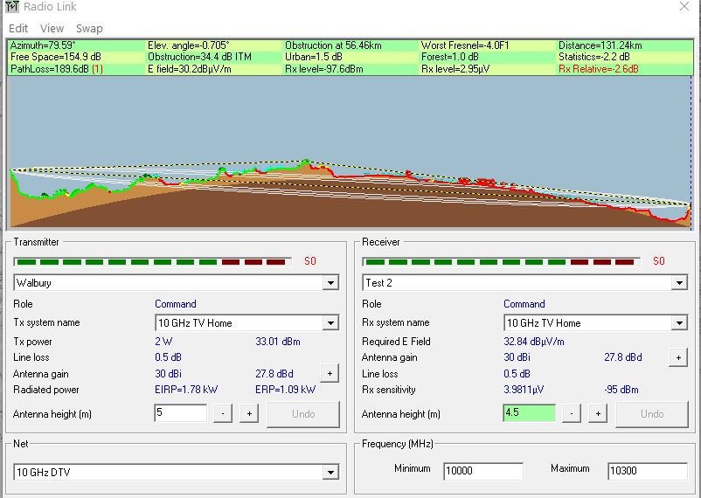Screen dimensions: 701x498
Task: Click the transmitter antenna height field
Action: tap(180, 413)
